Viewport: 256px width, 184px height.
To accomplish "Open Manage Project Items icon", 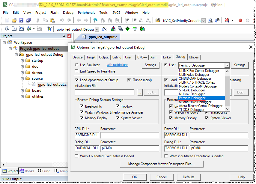I will click(113, 29).
